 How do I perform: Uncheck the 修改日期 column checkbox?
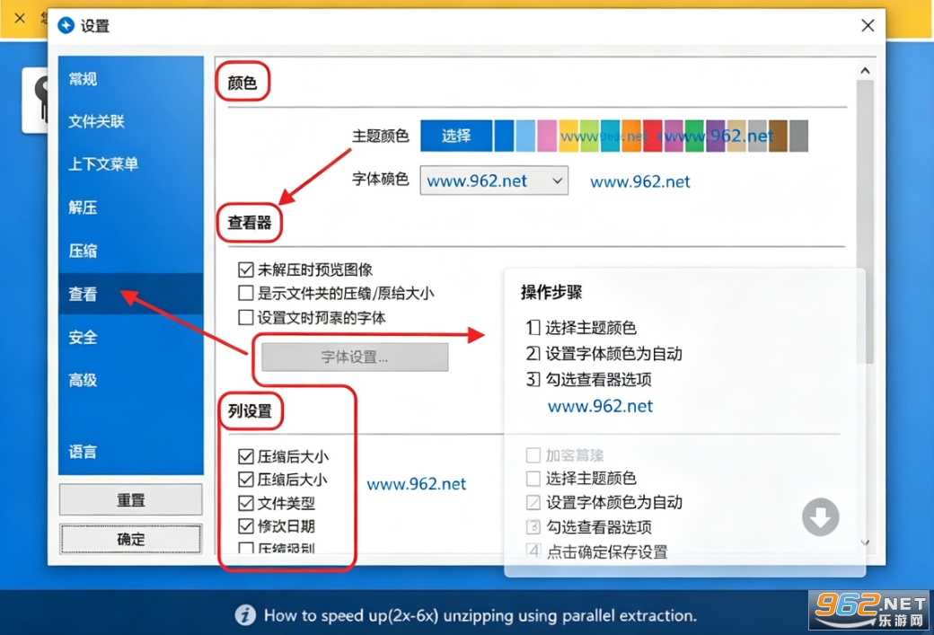245,526
